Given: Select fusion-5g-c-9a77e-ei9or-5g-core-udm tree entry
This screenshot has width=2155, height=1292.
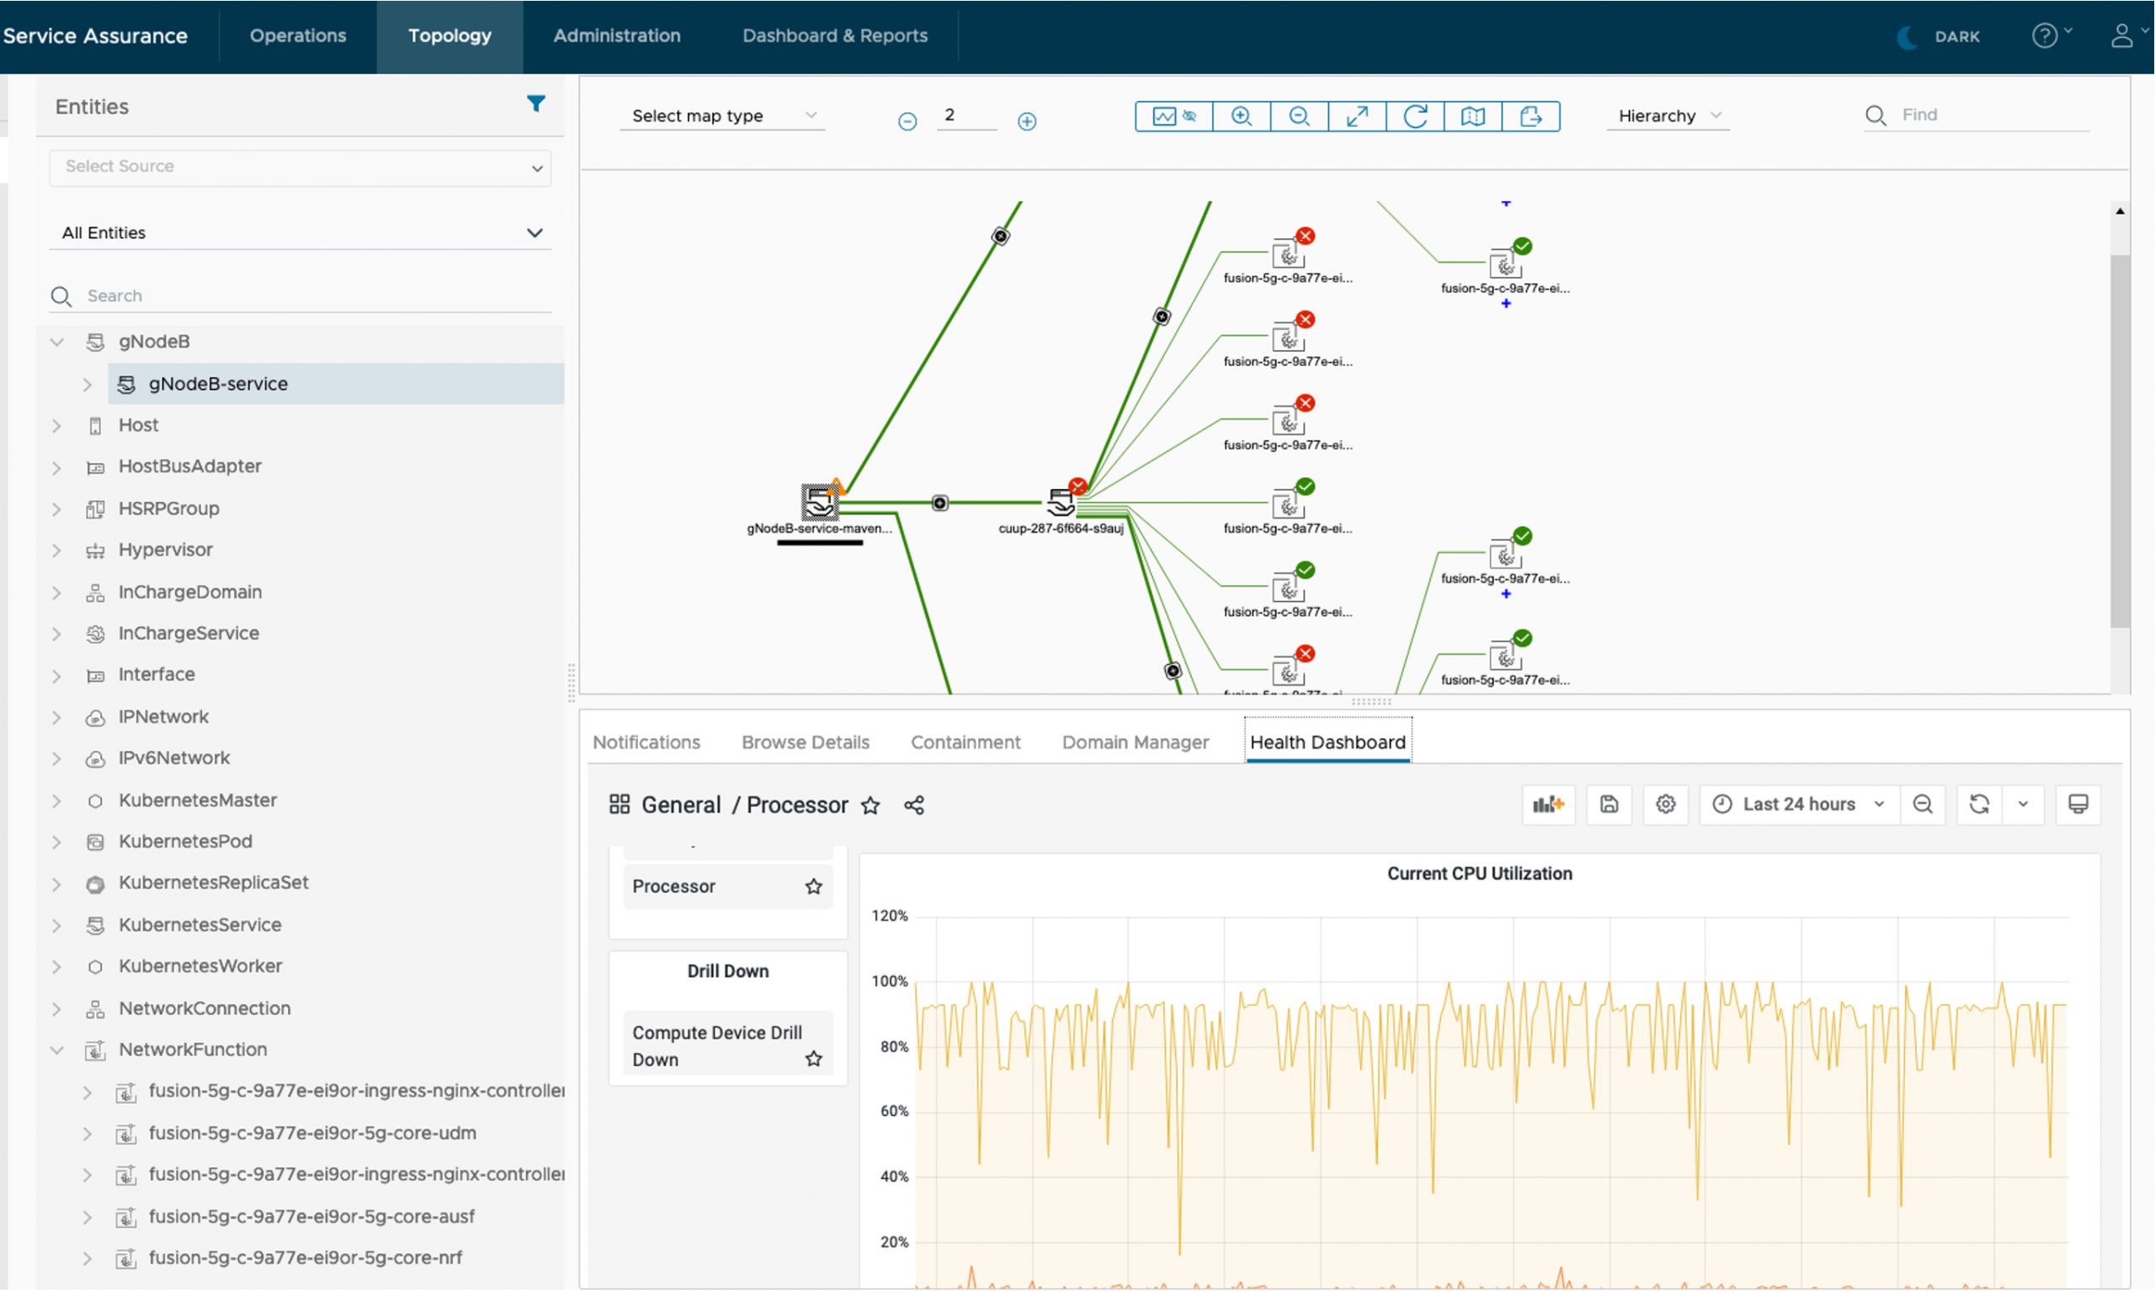Looking at the screenshot, I should 311,1133.
